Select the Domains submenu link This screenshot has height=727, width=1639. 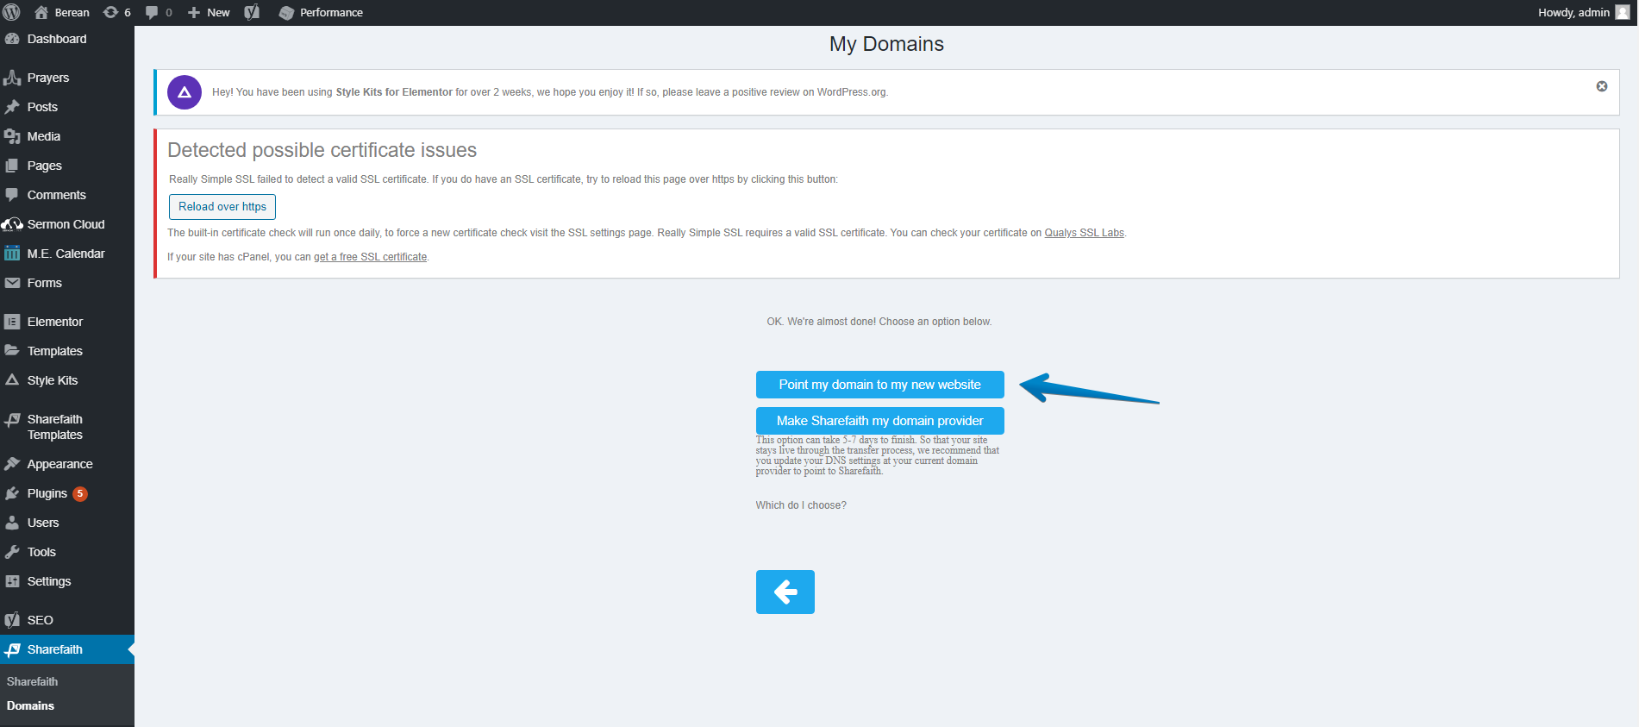tap(30, 705)
